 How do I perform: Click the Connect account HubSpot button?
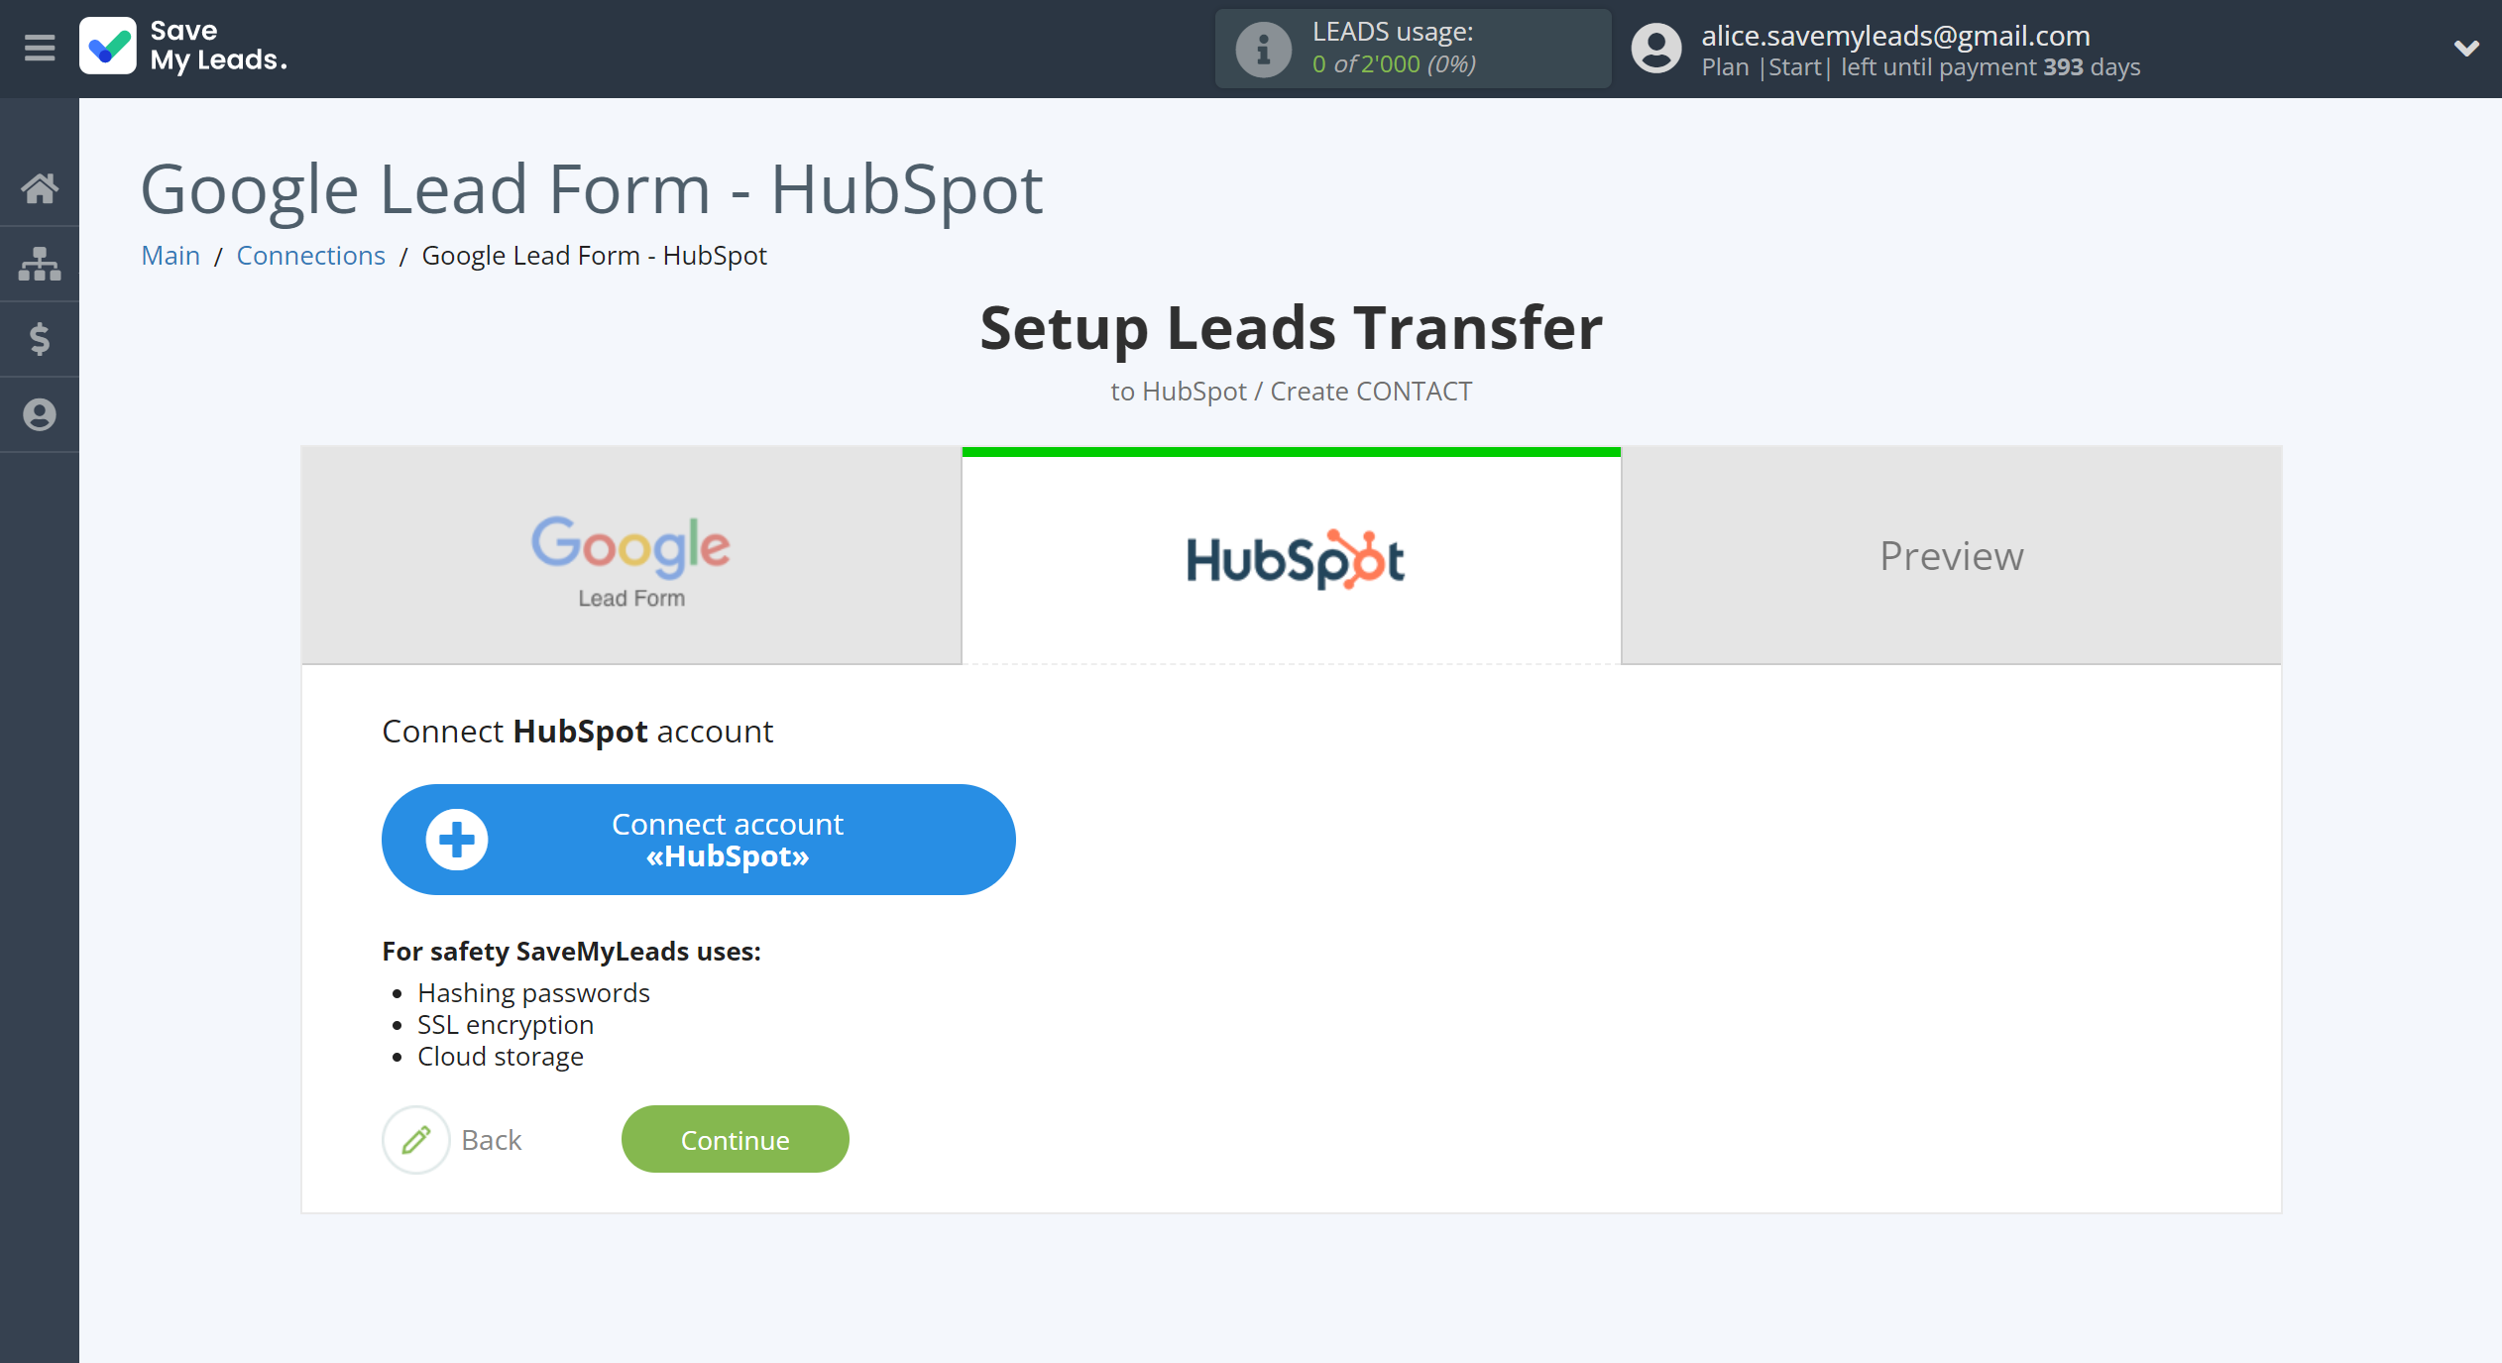coord(697,840)
